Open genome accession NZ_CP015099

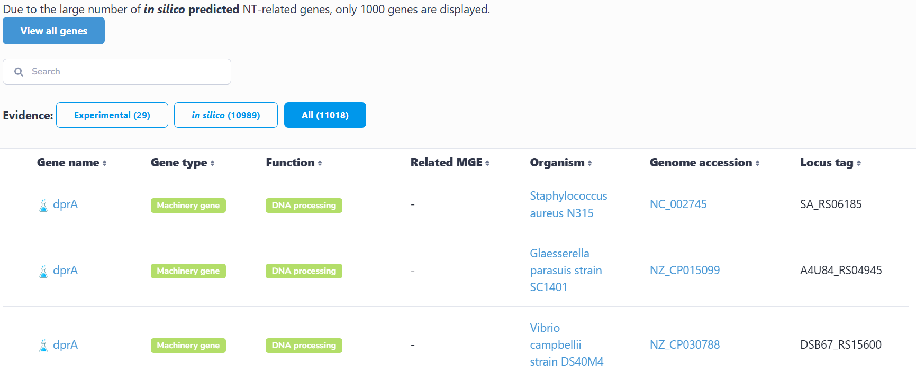click(x=685, y=271)
